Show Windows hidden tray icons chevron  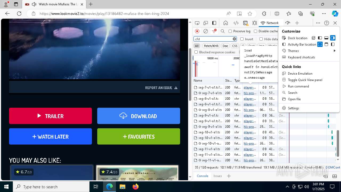coord(287,187)
